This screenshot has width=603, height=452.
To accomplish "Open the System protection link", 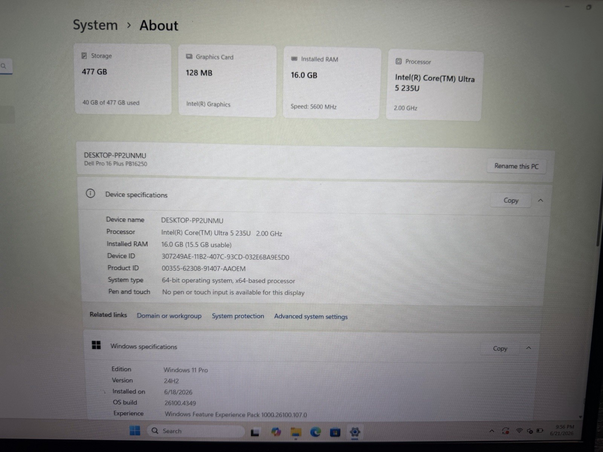I will click(x=238, y=316).
